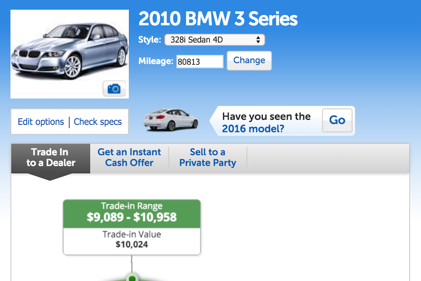
Task: Switch to Get an Instant Cash Offer tab
Action: tap(129, 158)
